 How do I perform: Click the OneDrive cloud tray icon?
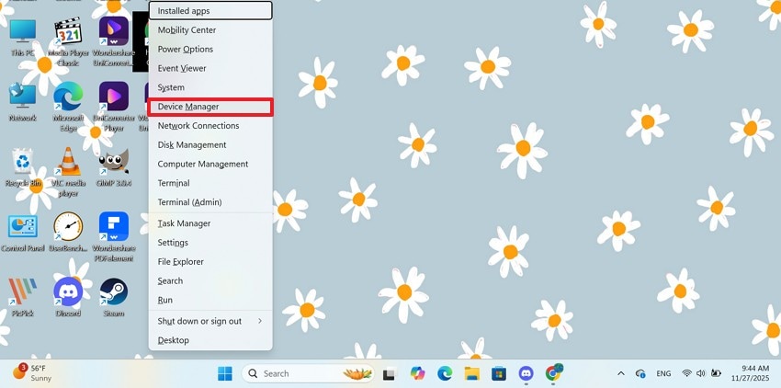coord(641,373)
